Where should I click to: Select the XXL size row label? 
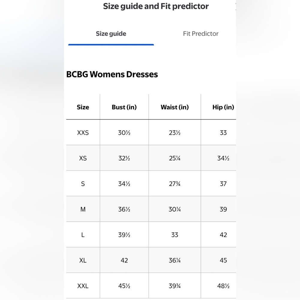click(x=83, y=286)
